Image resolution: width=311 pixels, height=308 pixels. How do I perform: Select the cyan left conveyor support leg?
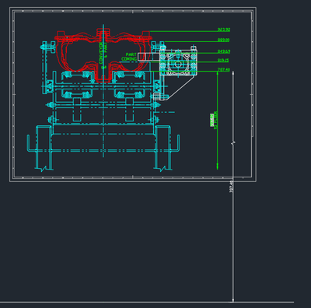pyautogui.click(x=44, y=148)
